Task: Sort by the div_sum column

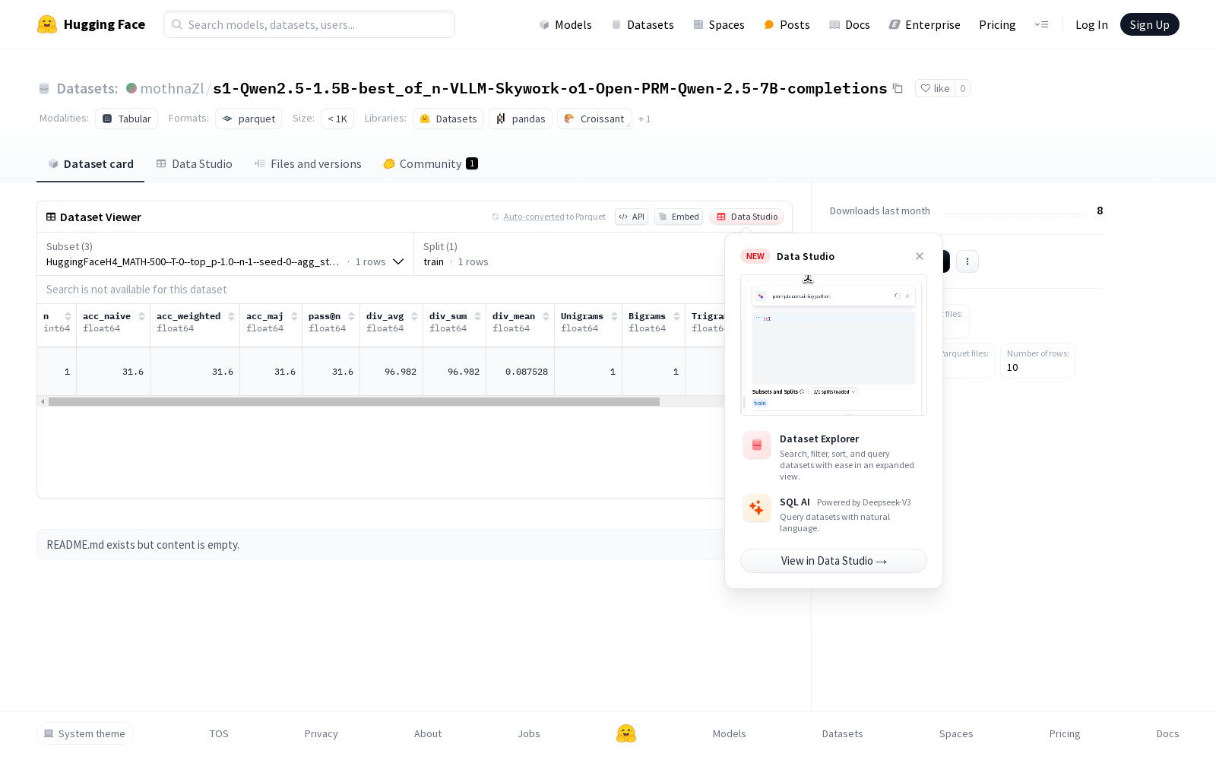Action: (x=477, y=316)
